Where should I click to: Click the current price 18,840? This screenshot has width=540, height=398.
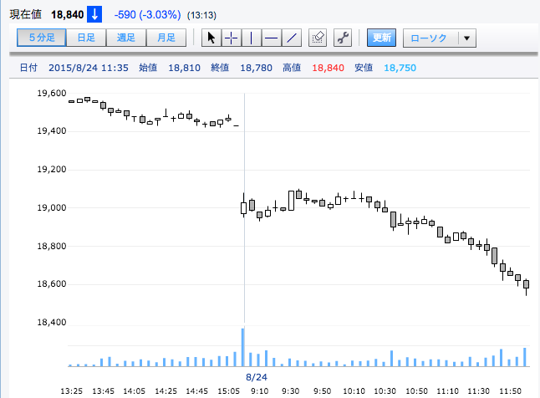pyautogui.click(x=68, y=15)
